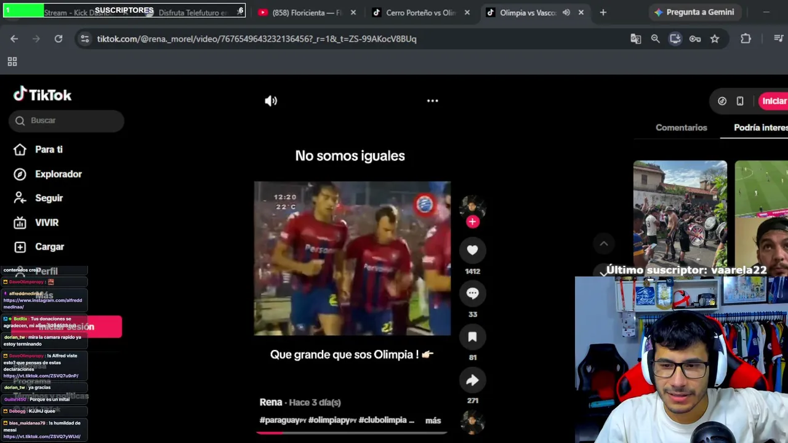Open the password manager key icon
This screenshot has width=788, height=443.
pyautogui.click(x=695, y=39)
